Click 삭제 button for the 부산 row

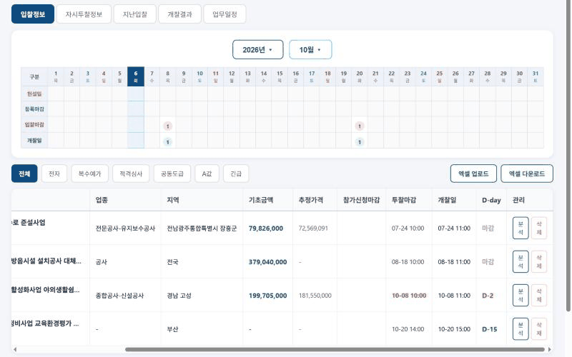[539, 329]
